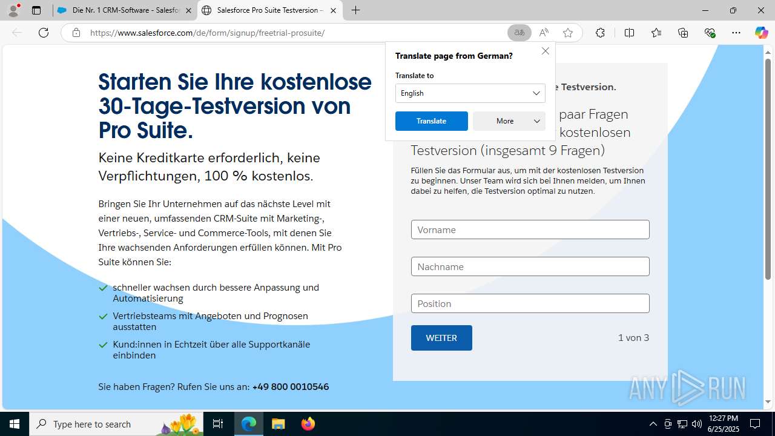This screenshot has width=775, height=436.
Task: View site information lock icon
Action: [x=76, y=33]
